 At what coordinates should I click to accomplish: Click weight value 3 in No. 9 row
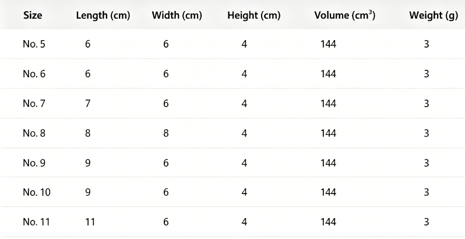coord(427,163)
